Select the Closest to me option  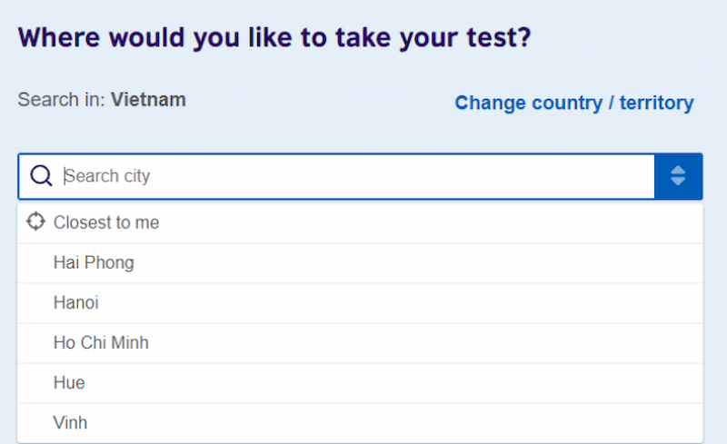click(x=360, y=223)
